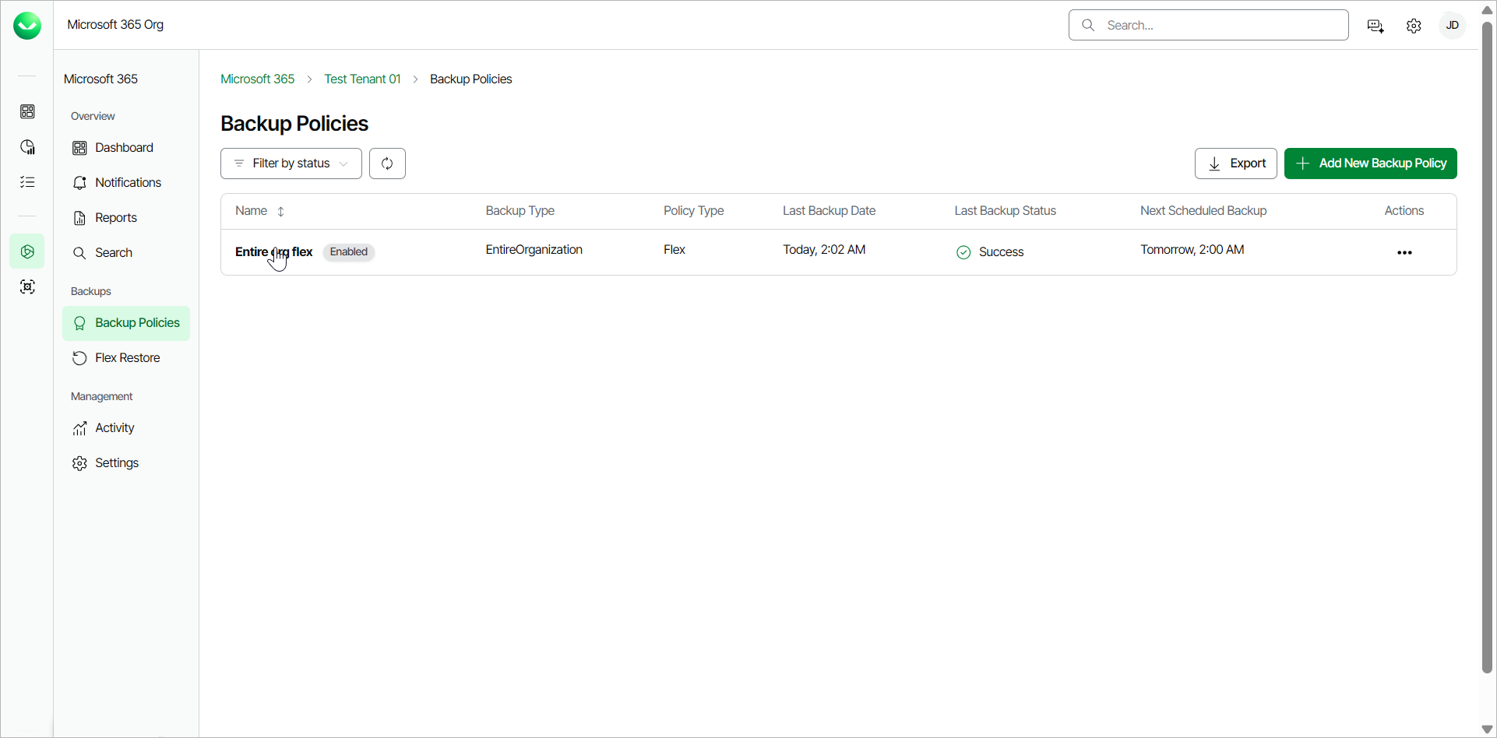
Task: Click the scan-frame icon in left rail
Action: pyautogui.click(x=27, y=287)
